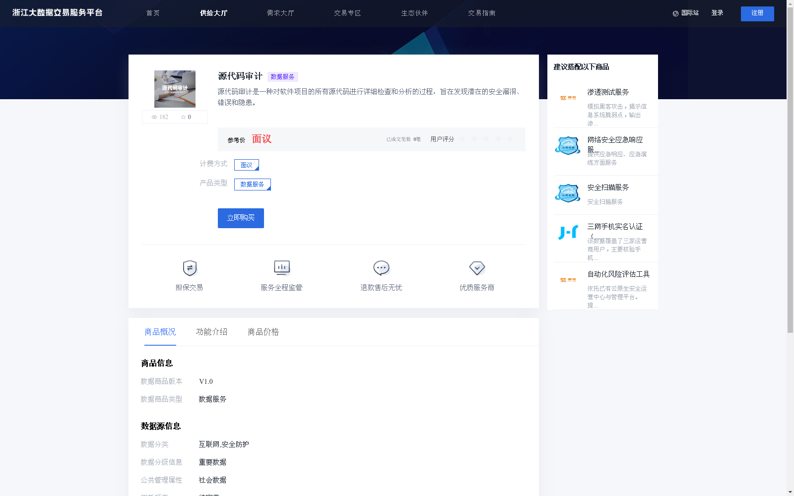Click the red 面议 reference price
Screen dimensions: 794x496
click(x=262, y=139)
